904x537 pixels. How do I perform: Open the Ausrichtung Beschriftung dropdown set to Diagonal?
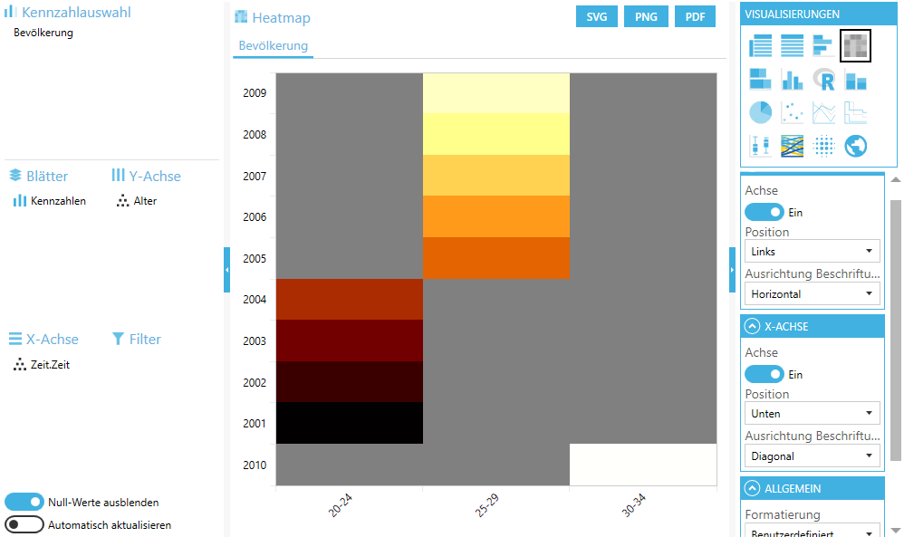pyautogui.click(x=812, y=455)
